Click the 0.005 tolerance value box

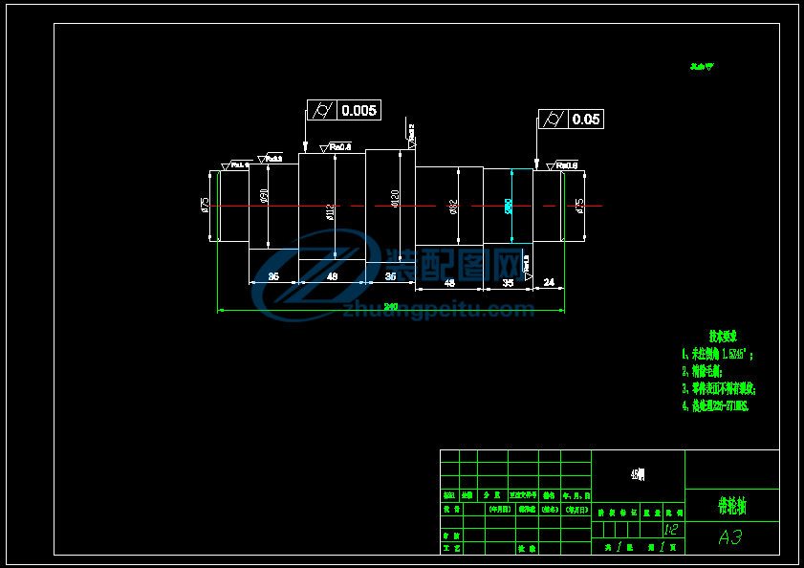coord(359,110)
